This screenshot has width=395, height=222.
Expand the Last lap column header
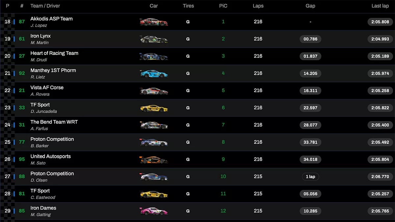380,6
